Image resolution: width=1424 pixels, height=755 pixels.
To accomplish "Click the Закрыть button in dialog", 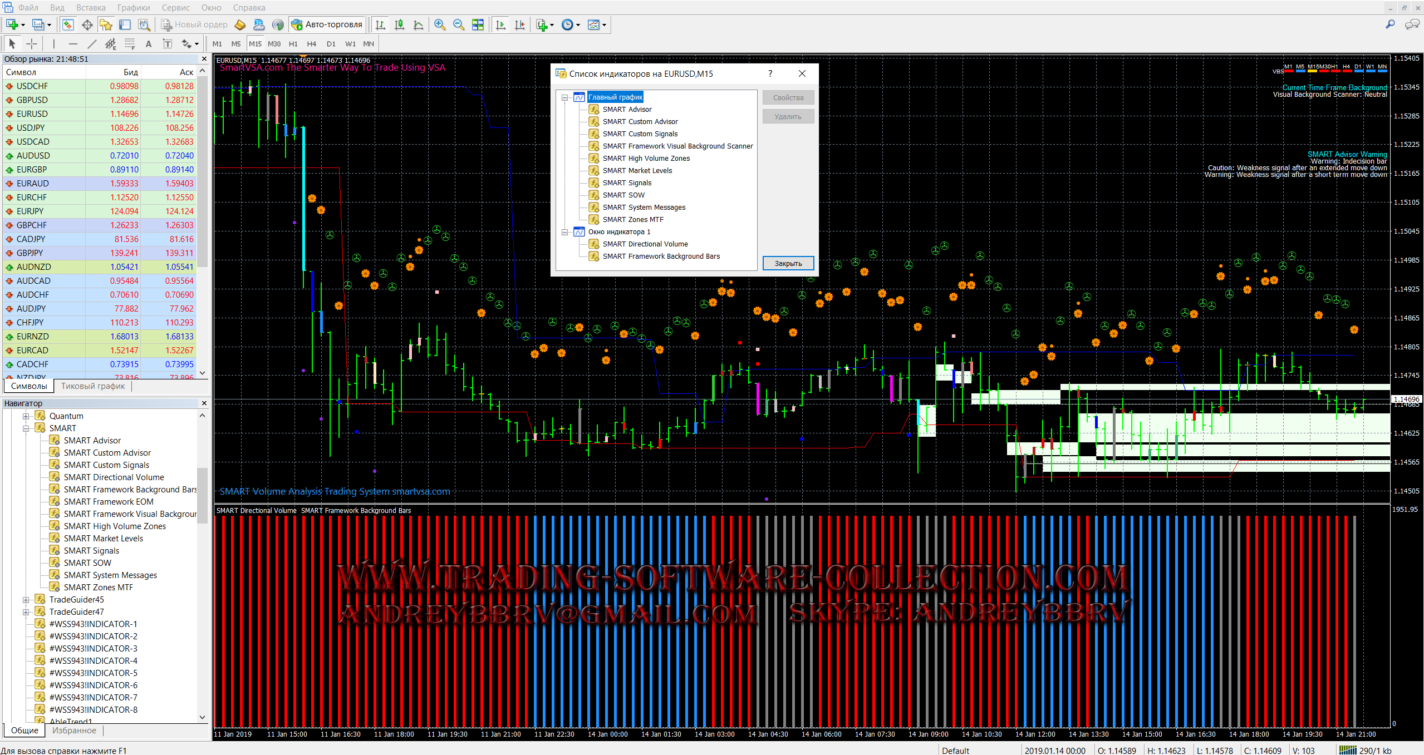I will [788, 263].
